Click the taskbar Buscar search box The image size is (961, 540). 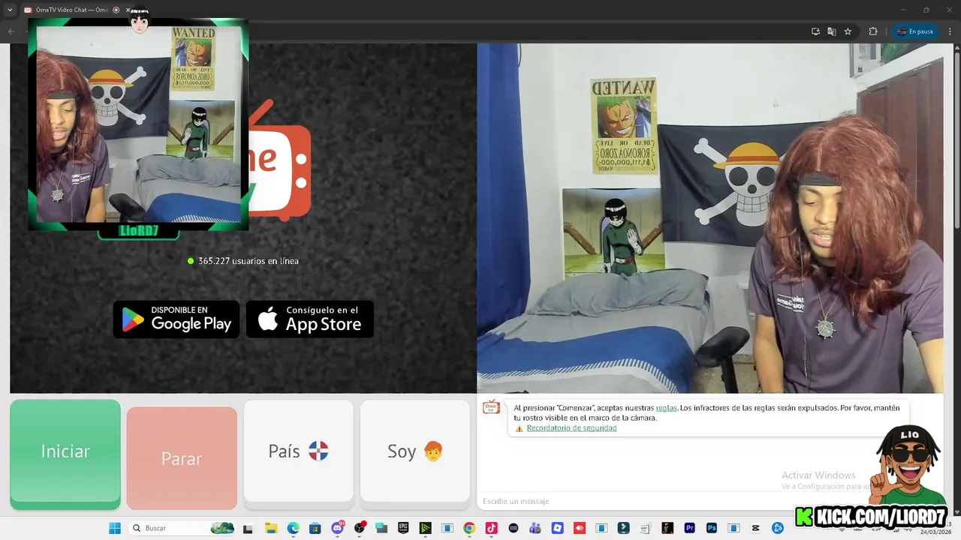coord(182,528)
